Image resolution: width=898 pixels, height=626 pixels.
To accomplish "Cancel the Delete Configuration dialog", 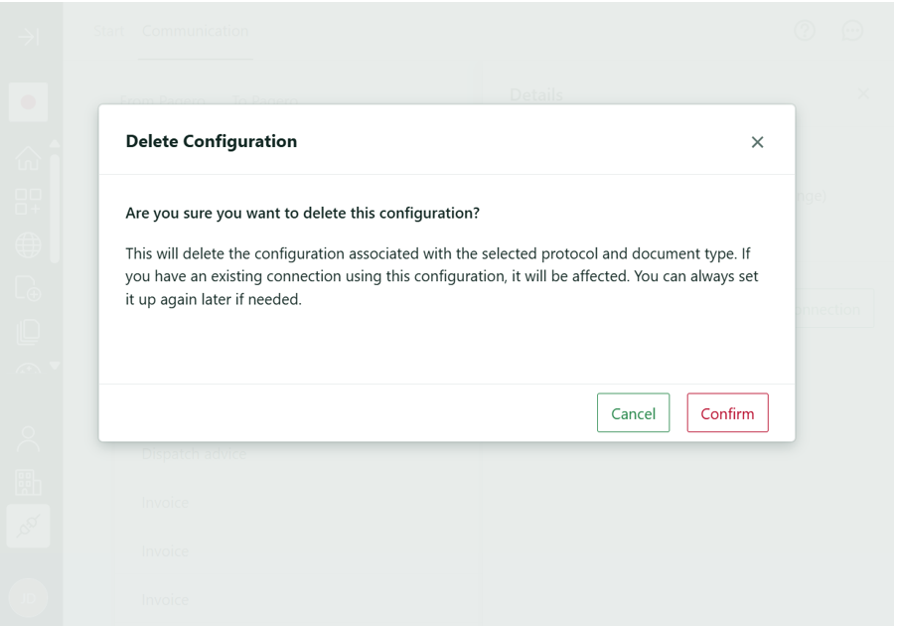I will coord(633,413).
